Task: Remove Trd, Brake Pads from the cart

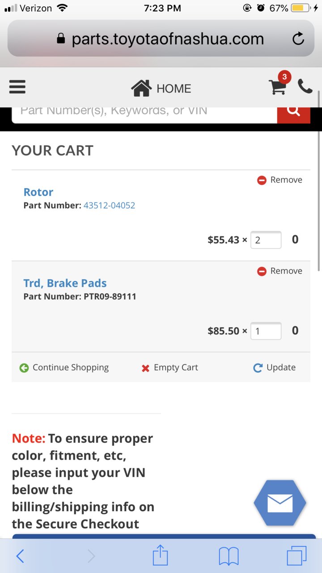Action: (280, 271)
